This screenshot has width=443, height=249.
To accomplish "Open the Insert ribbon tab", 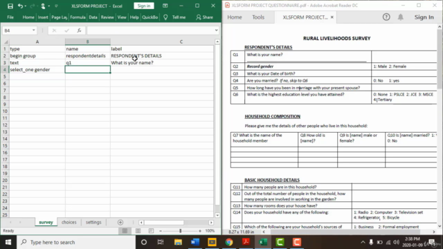I will pyautogui.click(x=43, y=17).
